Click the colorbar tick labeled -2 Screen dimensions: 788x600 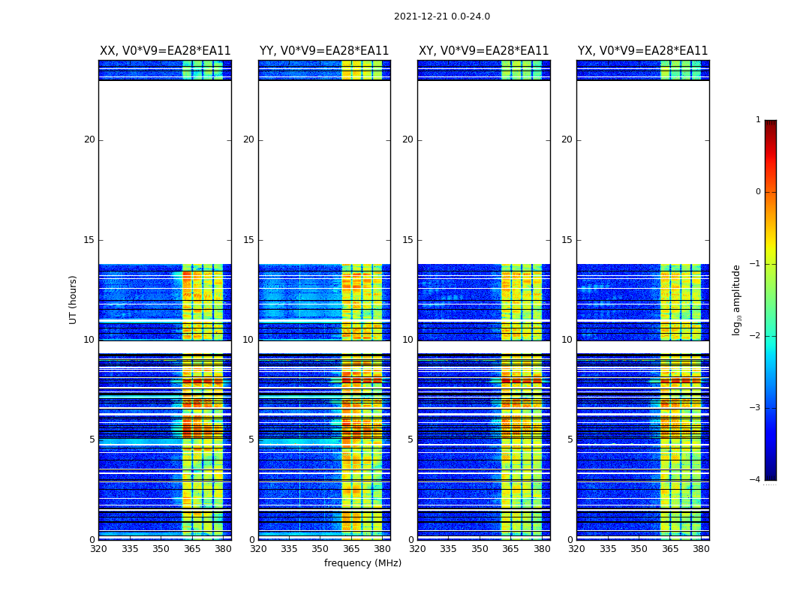755,336
